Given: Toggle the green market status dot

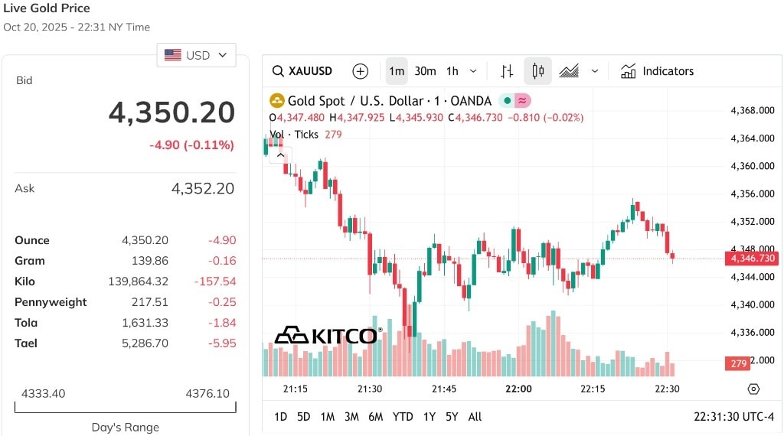Looking at the screenshot, I should [507, 101].
